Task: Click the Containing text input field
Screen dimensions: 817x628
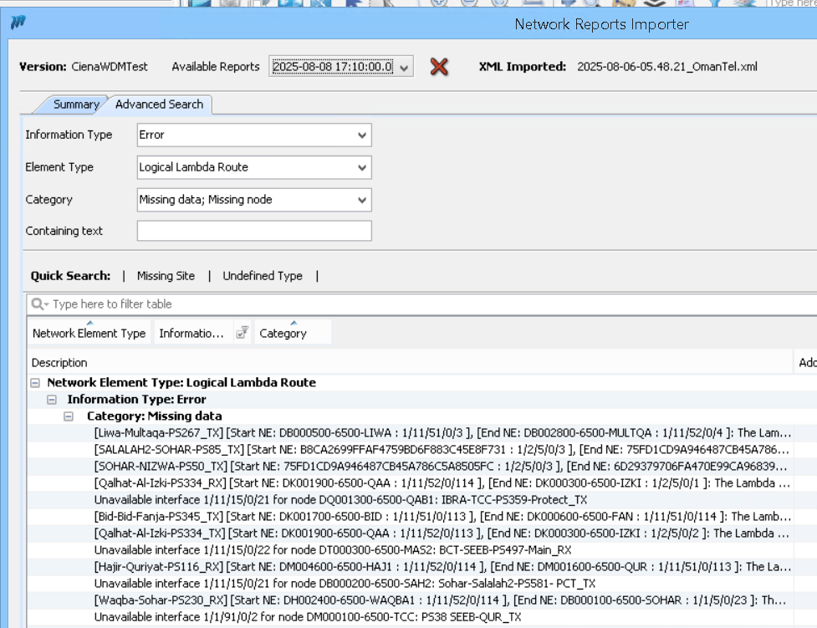Action: (253, 231)
